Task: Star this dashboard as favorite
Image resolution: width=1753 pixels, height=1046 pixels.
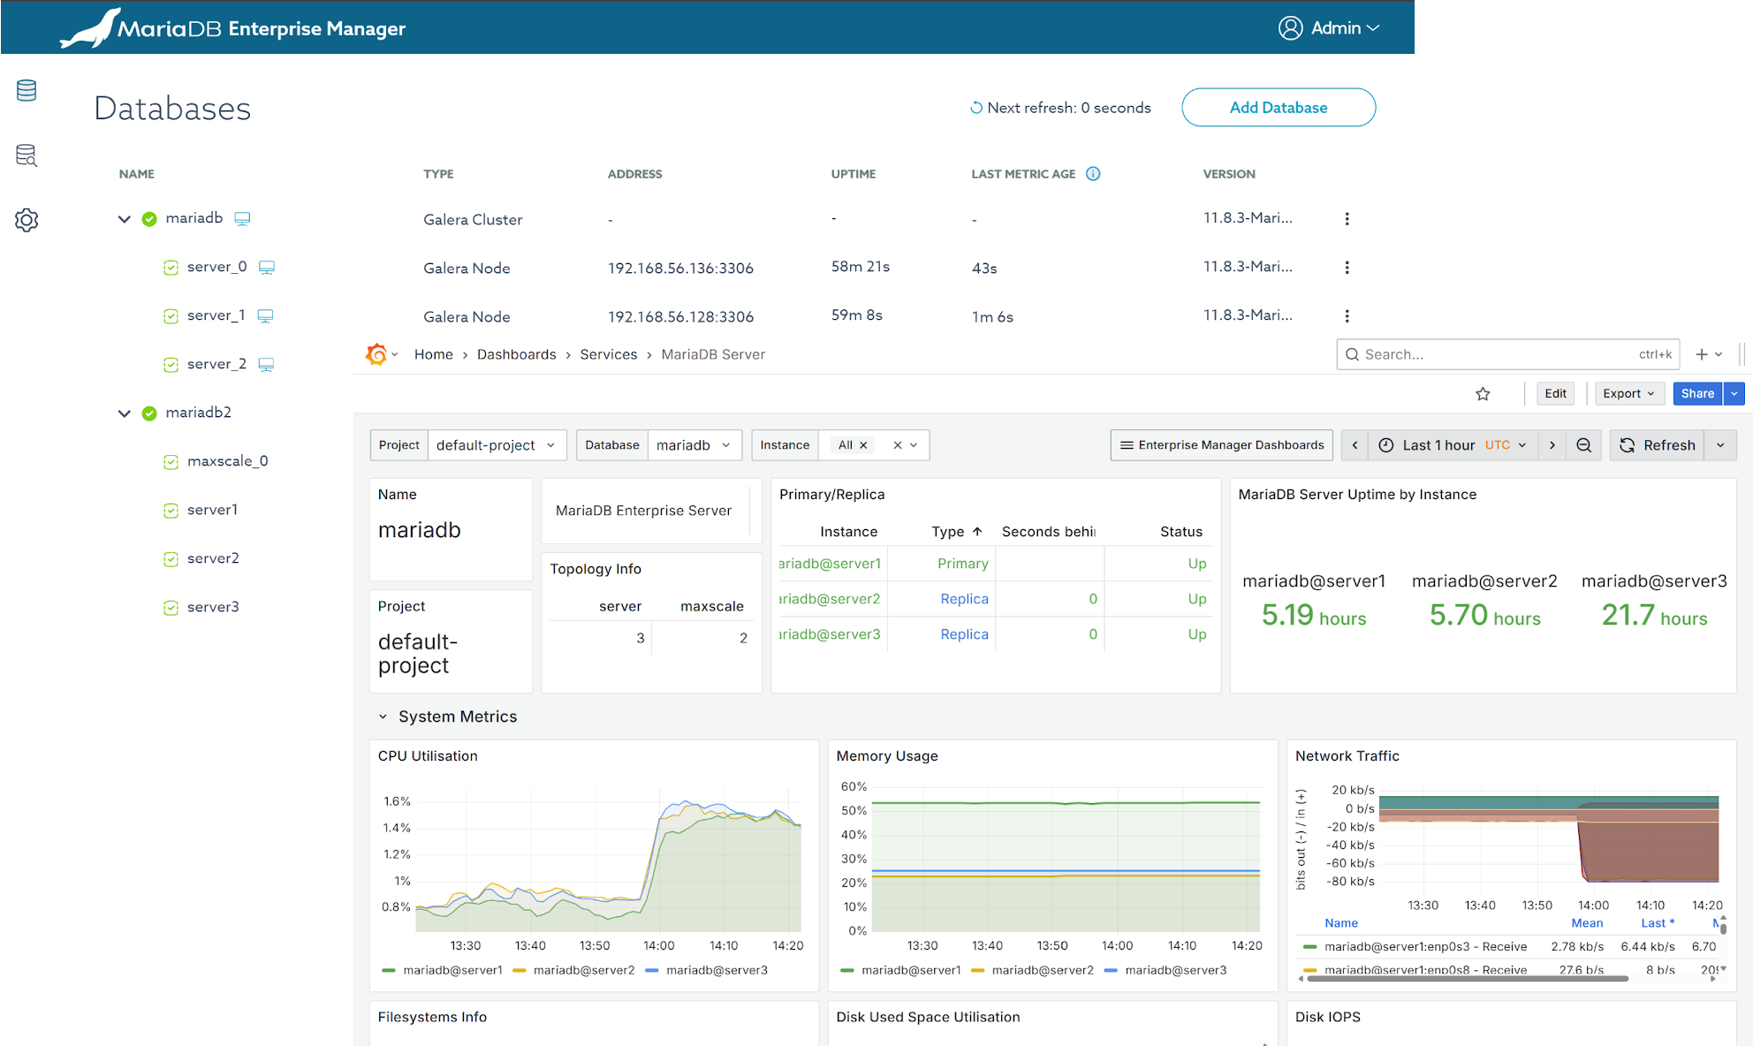Action: (1483, 394)
